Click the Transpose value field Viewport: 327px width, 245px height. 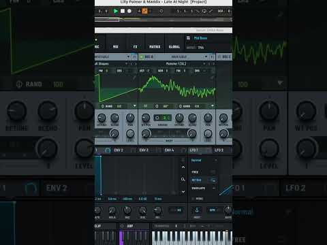(176, 226)
